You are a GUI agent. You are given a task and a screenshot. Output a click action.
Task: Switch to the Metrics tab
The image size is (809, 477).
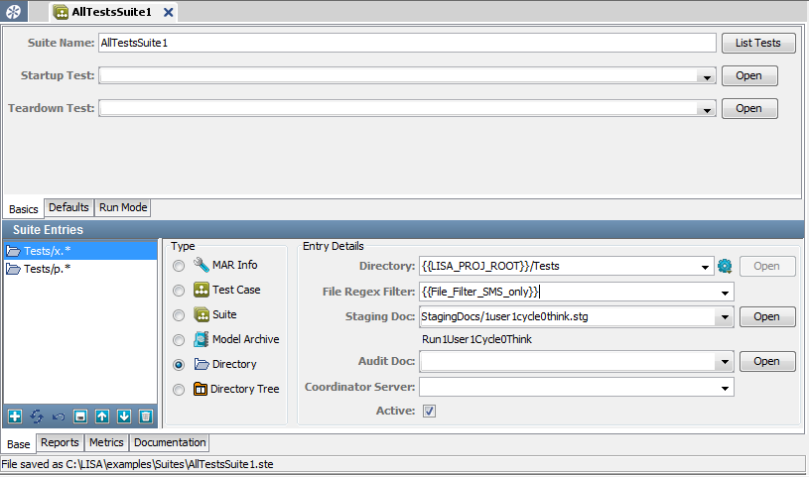[x=106, y=442]
